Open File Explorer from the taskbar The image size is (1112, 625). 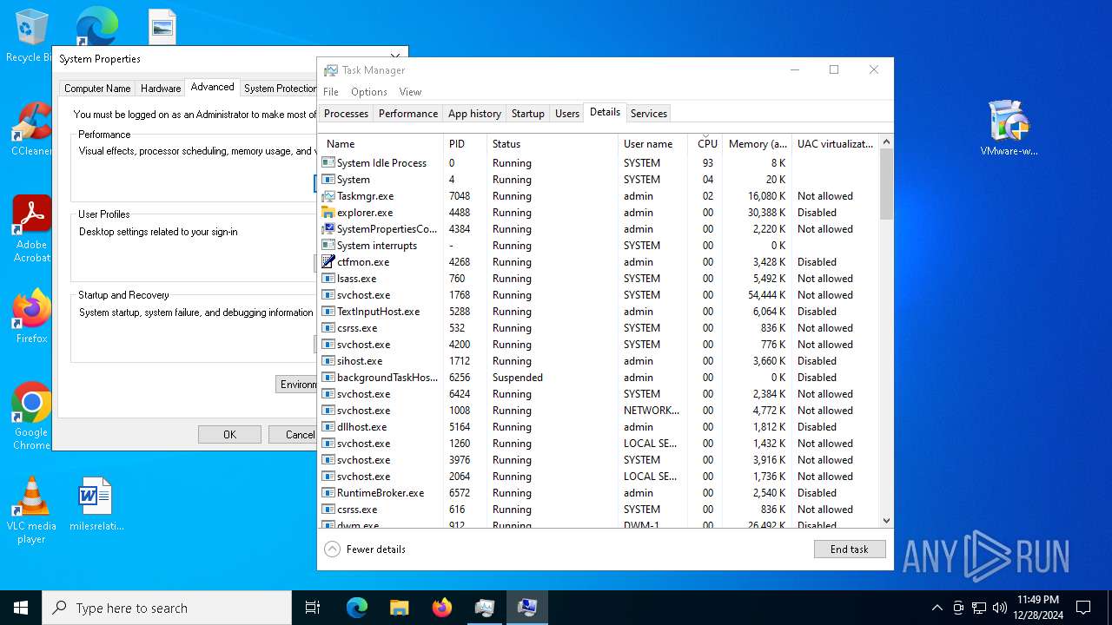click(x=399, y=608)
